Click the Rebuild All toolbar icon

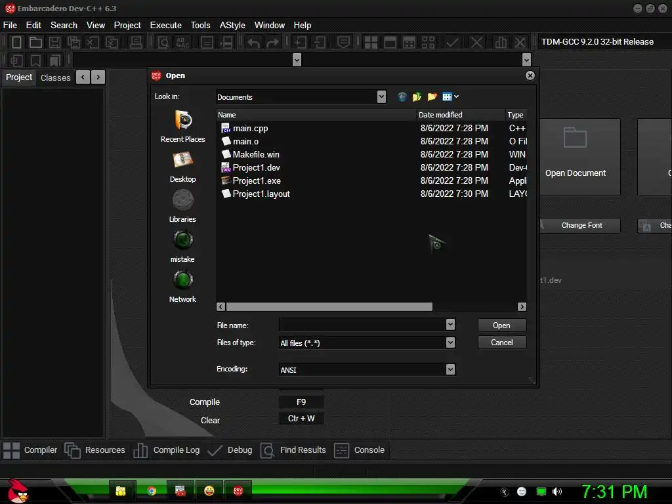pyautogui.click(x=428, y=42)
